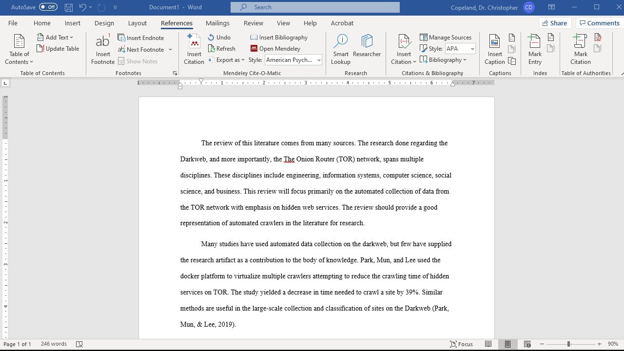Click Page 1 of 1 indicator
624x351 pixels.
point(17,344)
